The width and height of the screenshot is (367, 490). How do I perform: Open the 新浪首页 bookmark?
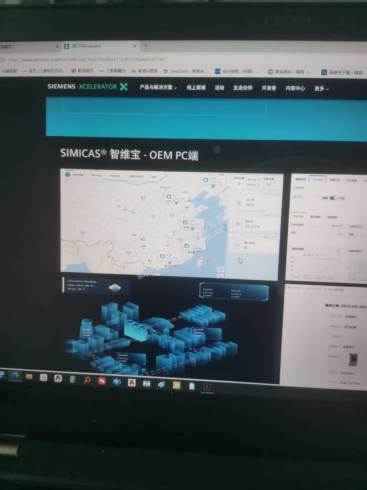[82, 71]
